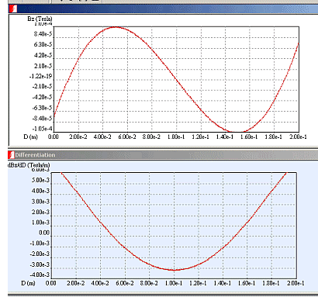Click the 4.20e-5 tick on the Bz axis
This screenshot has width=318, height=304.
[43, 55]
